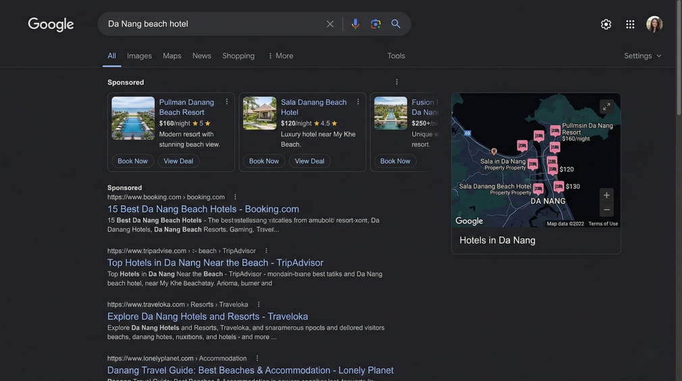Viewport: 682px width, 381px height.
Task: Click the Sala Danang Beach Hotel map pin
Action: pos(538,188)
